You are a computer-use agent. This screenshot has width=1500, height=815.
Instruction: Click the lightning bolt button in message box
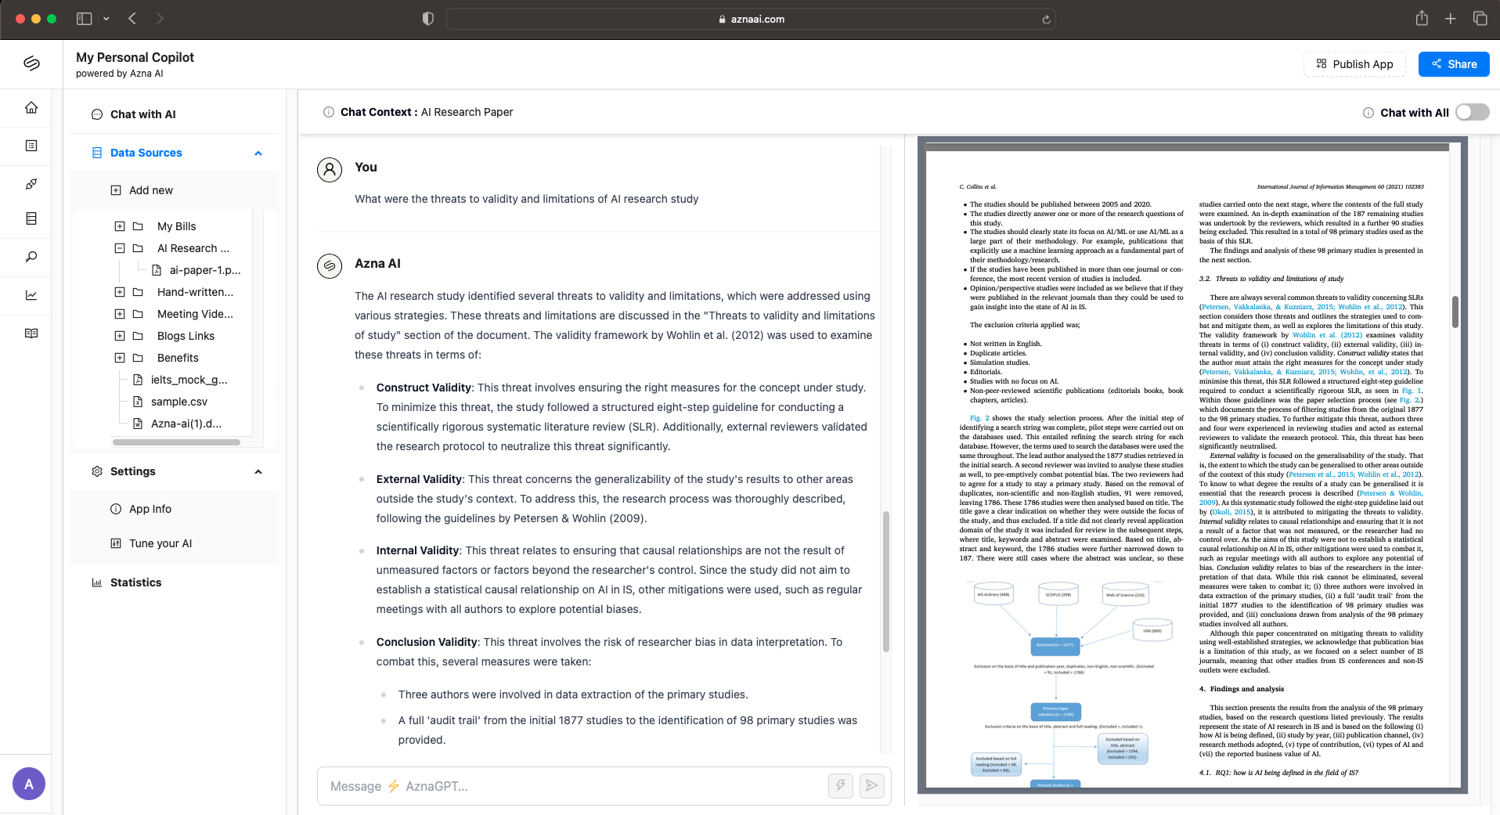click(x=841, y=785)
